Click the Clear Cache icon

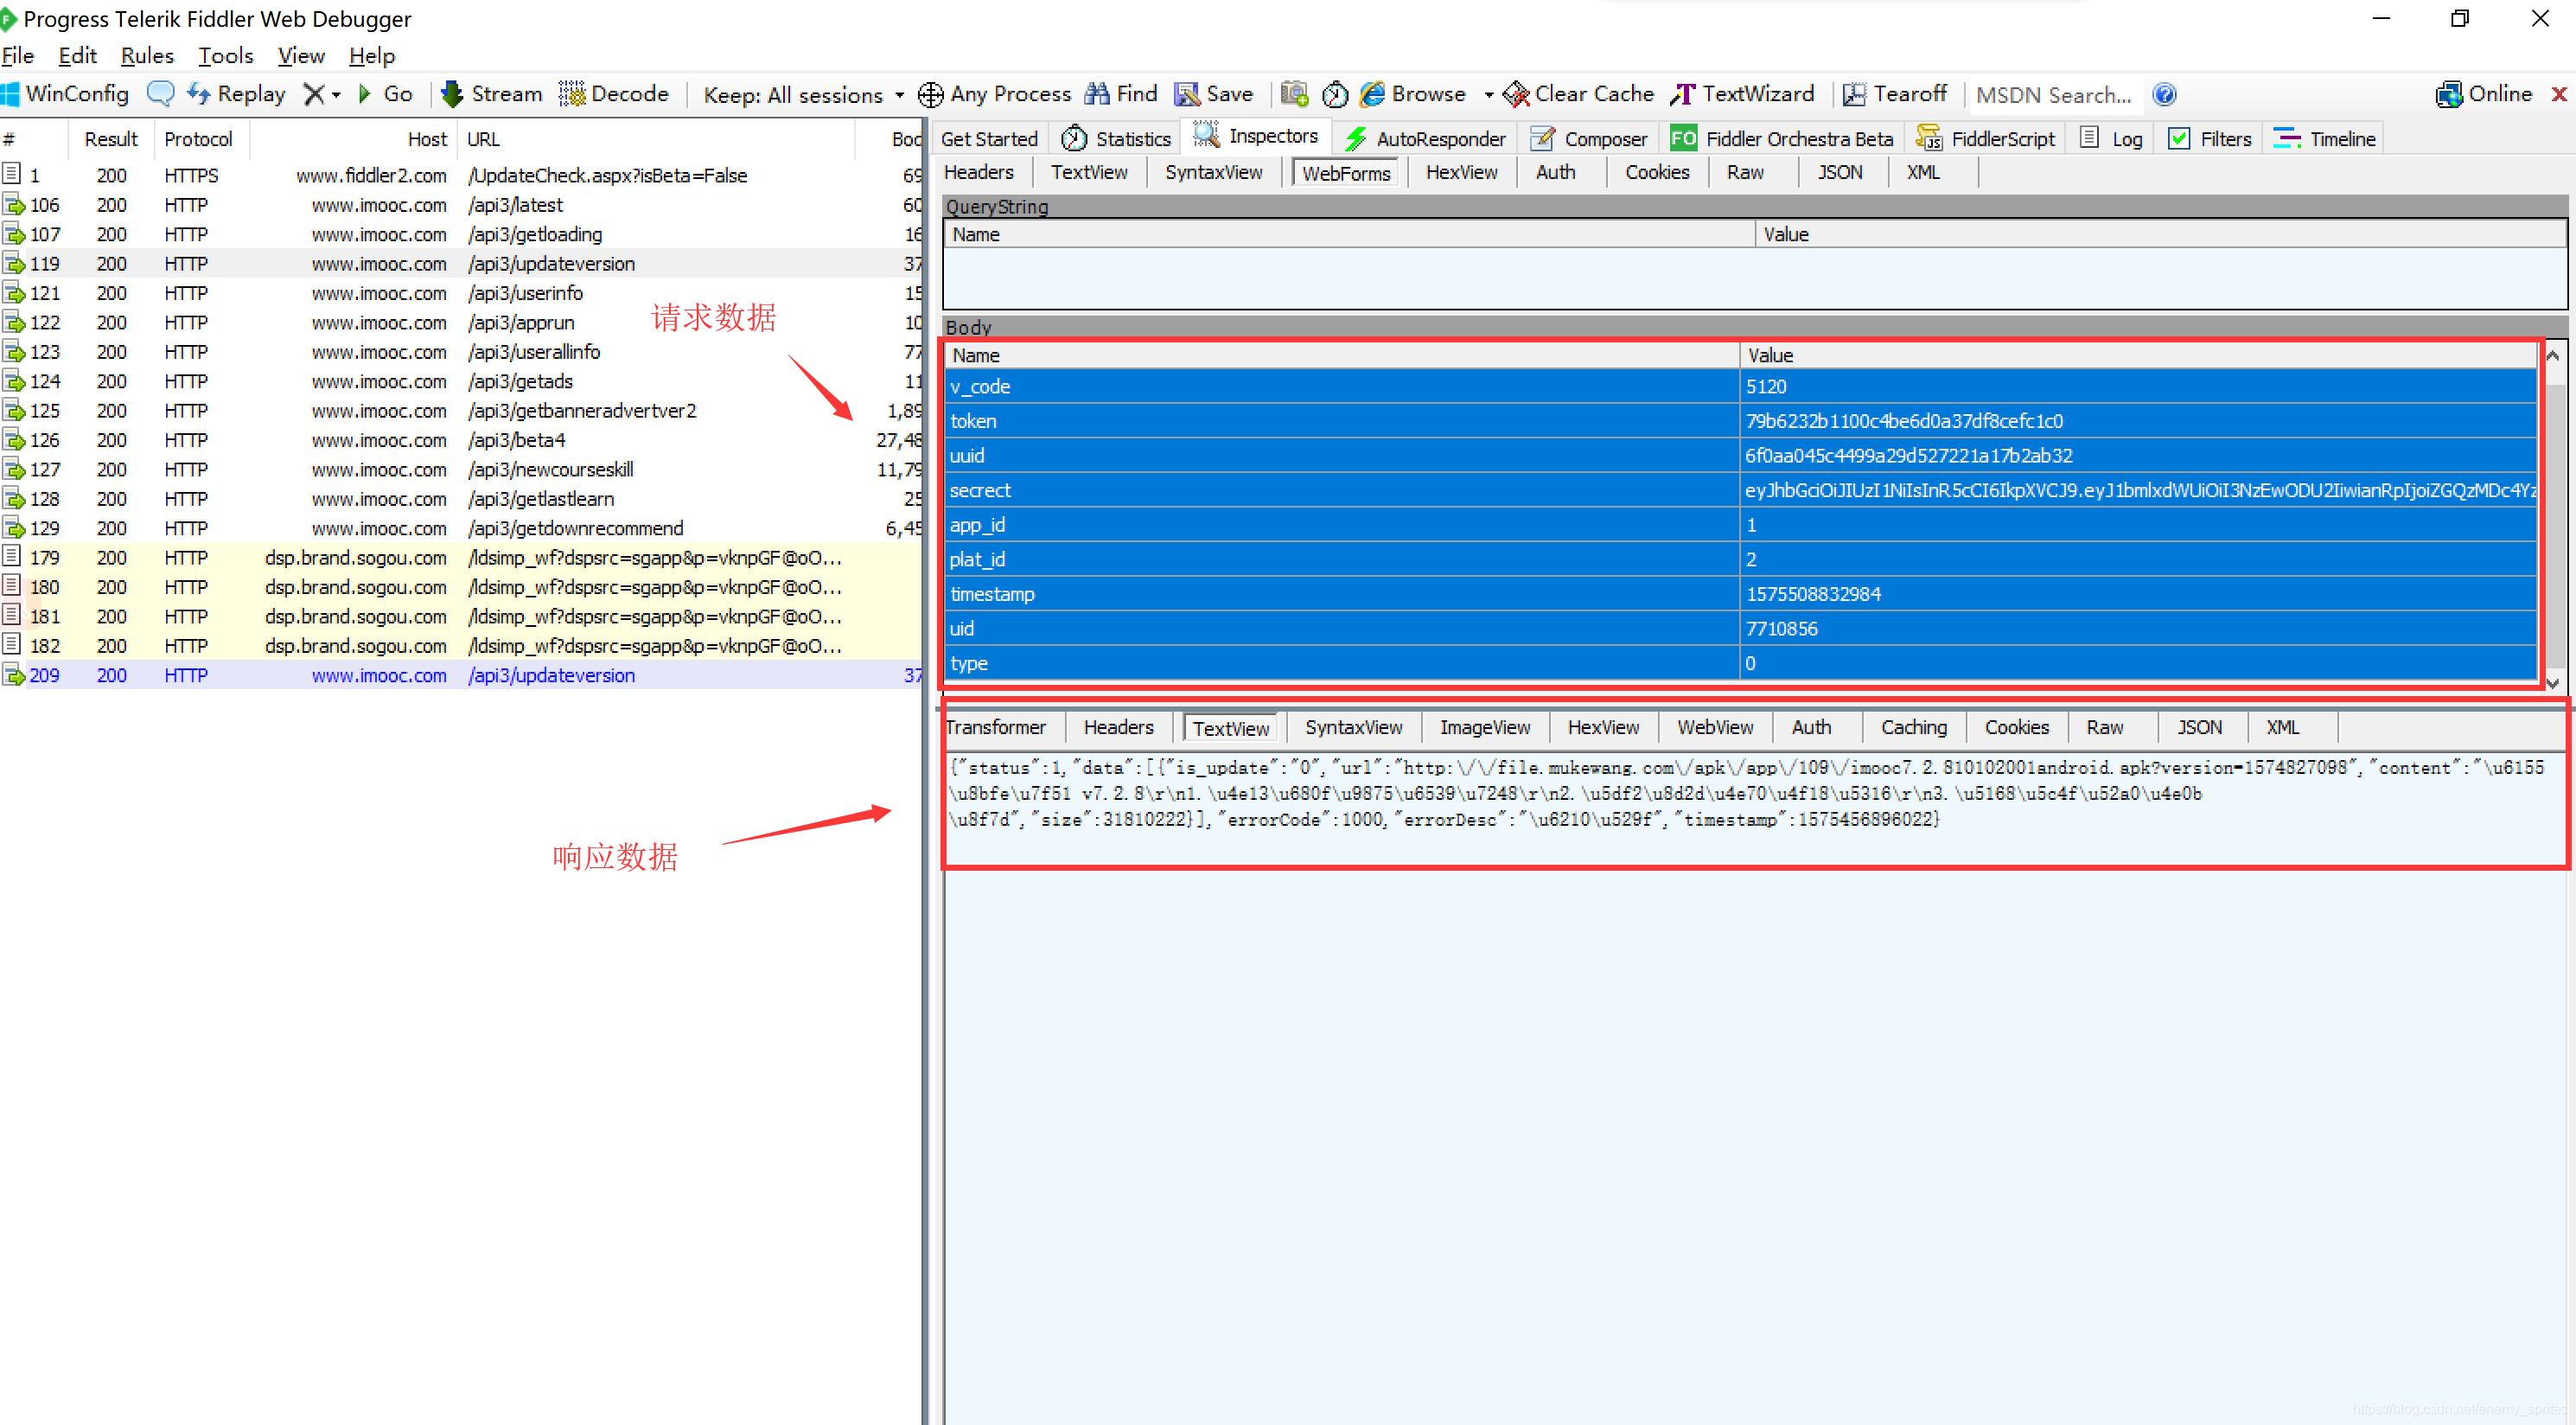1515,94
